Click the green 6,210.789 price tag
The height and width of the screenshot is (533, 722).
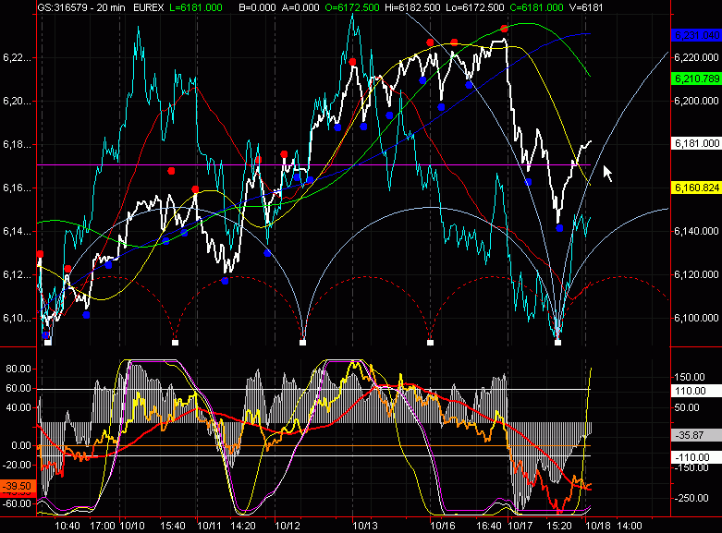pos(696,79)
